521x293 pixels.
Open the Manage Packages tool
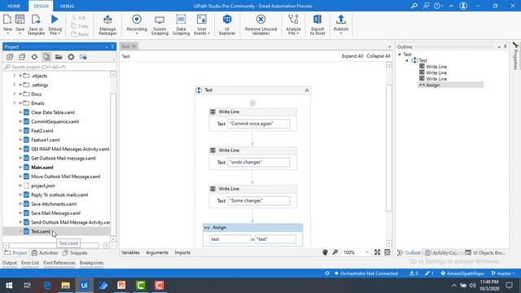pyautogui.click(x=107, y=25)
